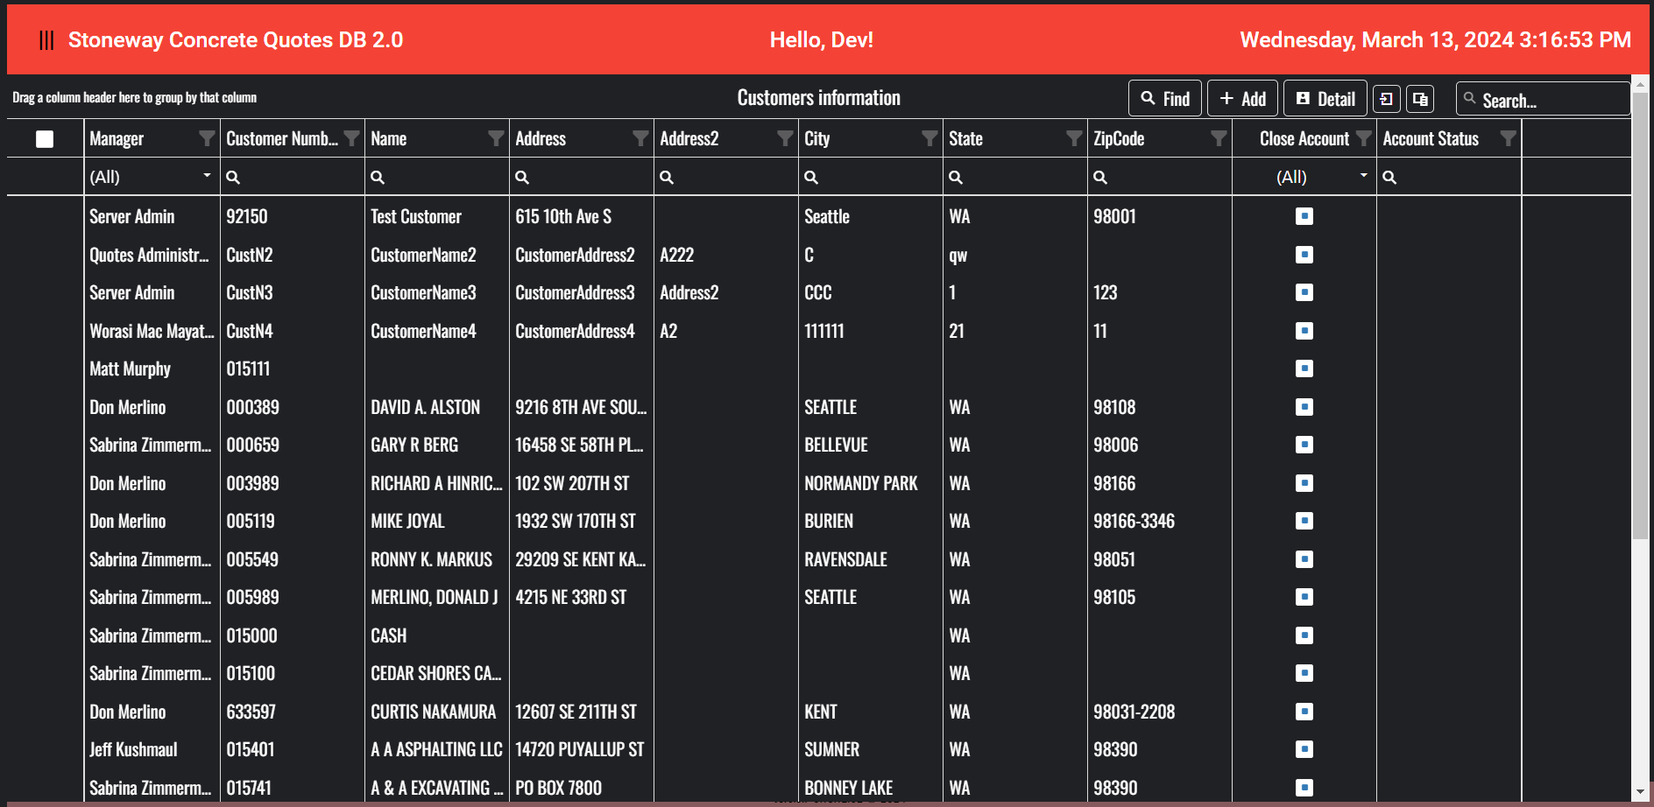Toggle Close Account checkbox for GARY R BERG
Viewport: 1654px width, 807px height.
point(1304,445)
